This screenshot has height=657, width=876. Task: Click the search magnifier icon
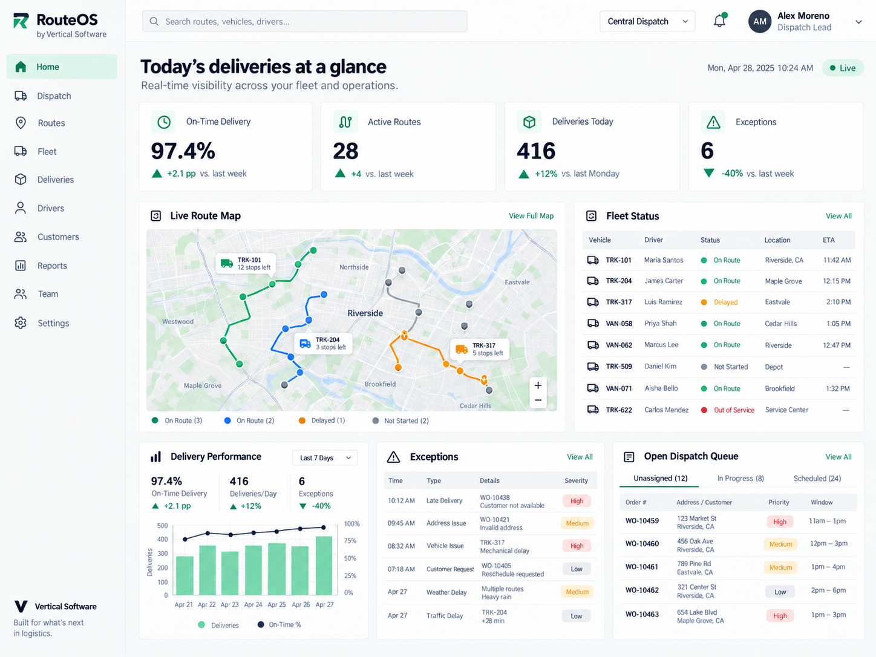tap(154, 21)
